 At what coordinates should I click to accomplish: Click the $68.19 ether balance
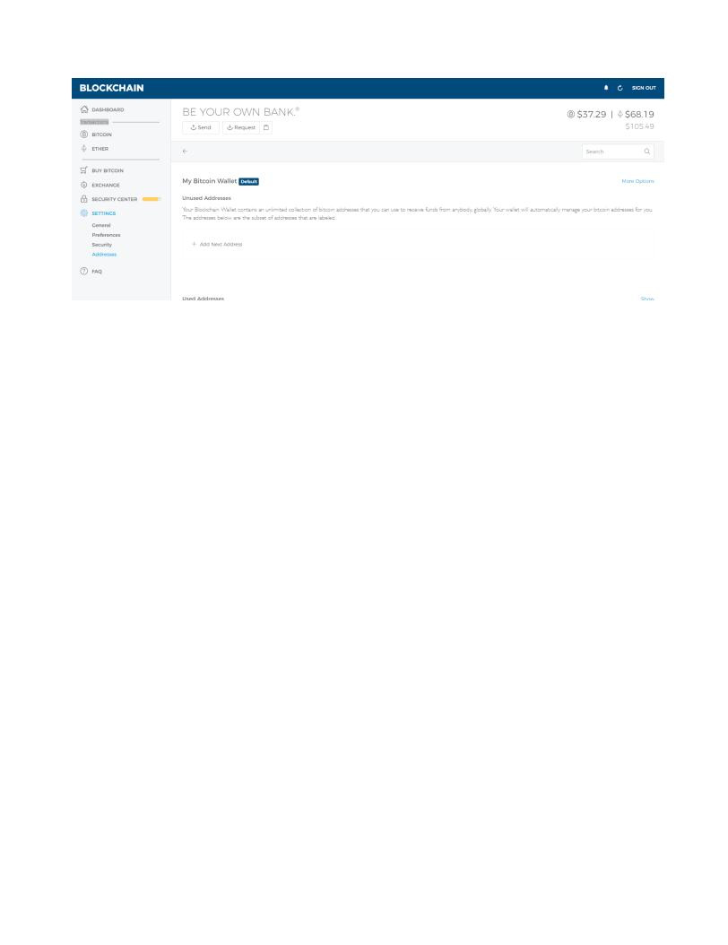(x=635, y=115)
